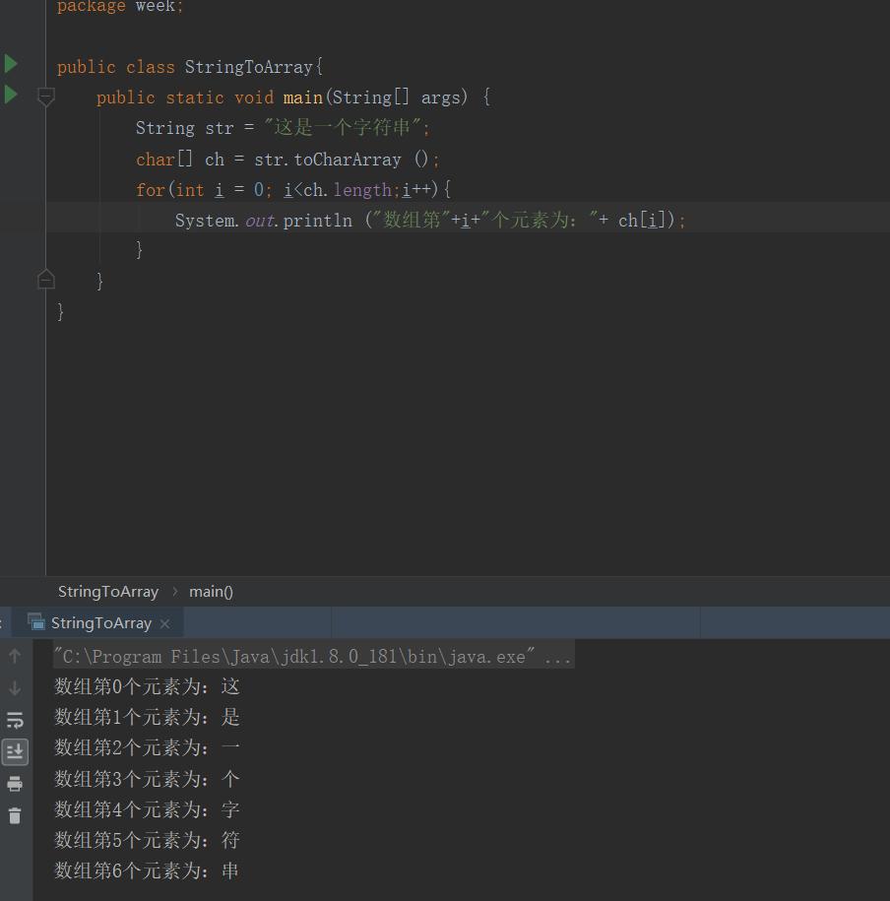Viewport: 890px width, 901px height.
Task: Click the run configuration icon on tab
Action: pos(36,622)
